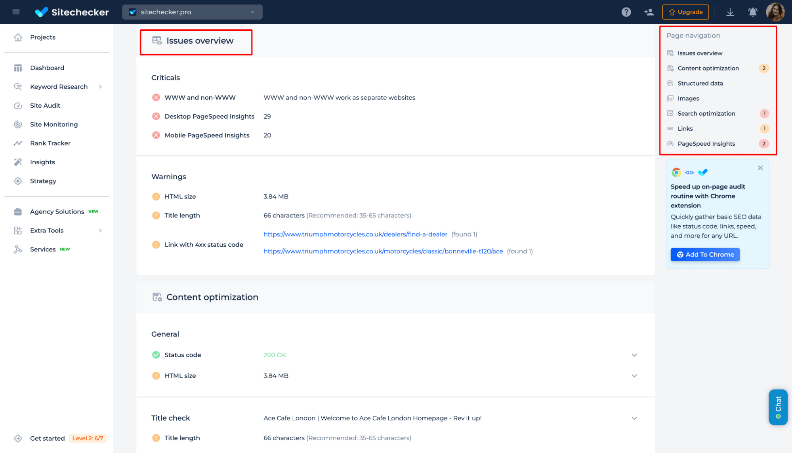Expand the HTML size content section
This screenshot has height=453, width=792.
[634, 376]
